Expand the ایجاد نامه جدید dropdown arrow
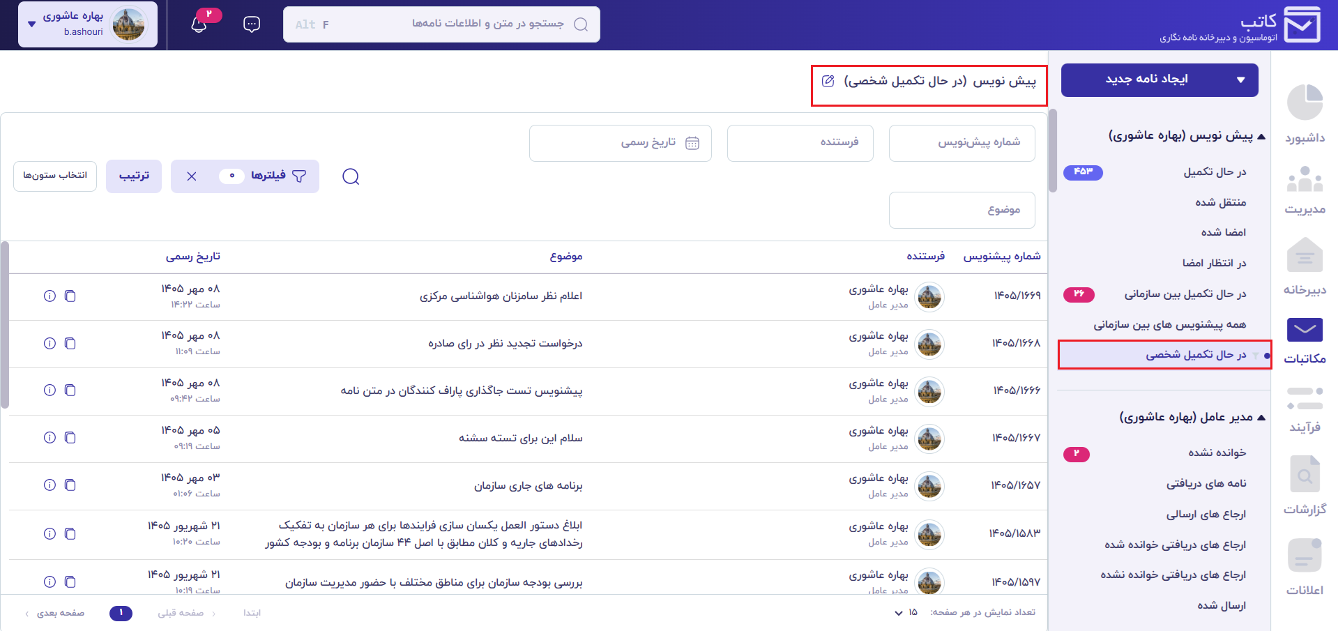Viewport: 1338px width, 631px height. [x=1241, y=80]
